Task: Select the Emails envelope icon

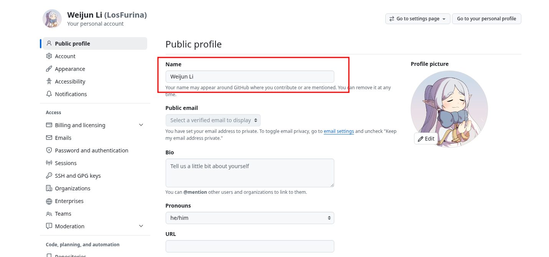Action: (49, 138)
